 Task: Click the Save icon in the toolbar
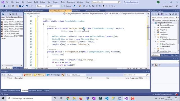20,6
